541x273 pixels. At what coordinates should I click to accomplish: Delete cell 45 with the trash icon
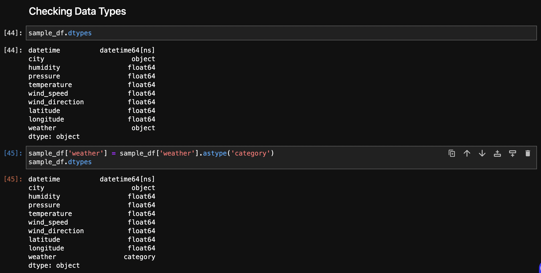pyautogui.click(x=528, y=153)
